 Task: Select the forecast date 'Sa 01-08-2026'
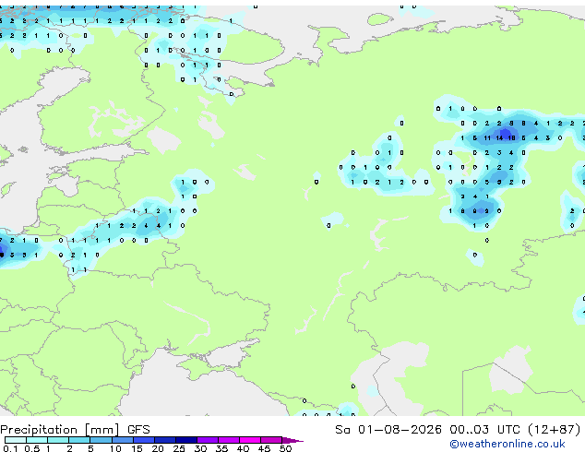point(388,430)
